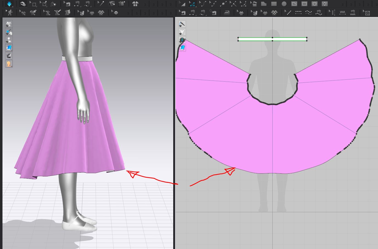The image size is (378, 249).
Task: Click the white waistband pattern piece
Action: point(255,39)
